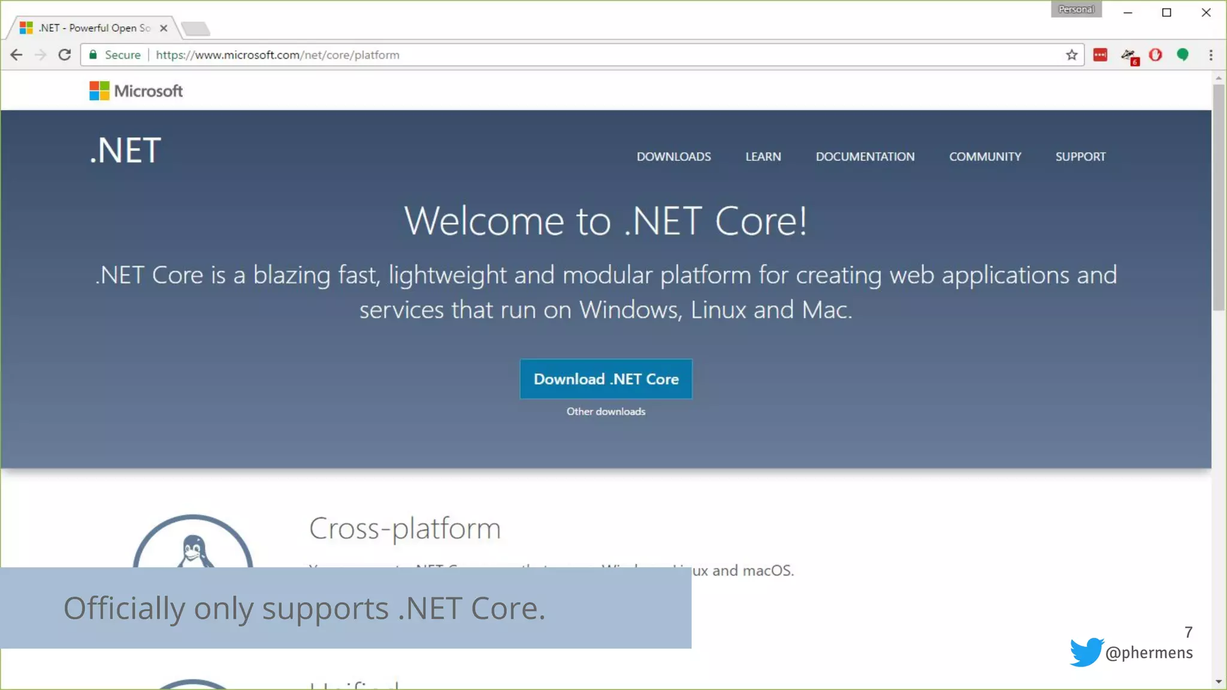Click the Microsoft logo

pos(136,91)
